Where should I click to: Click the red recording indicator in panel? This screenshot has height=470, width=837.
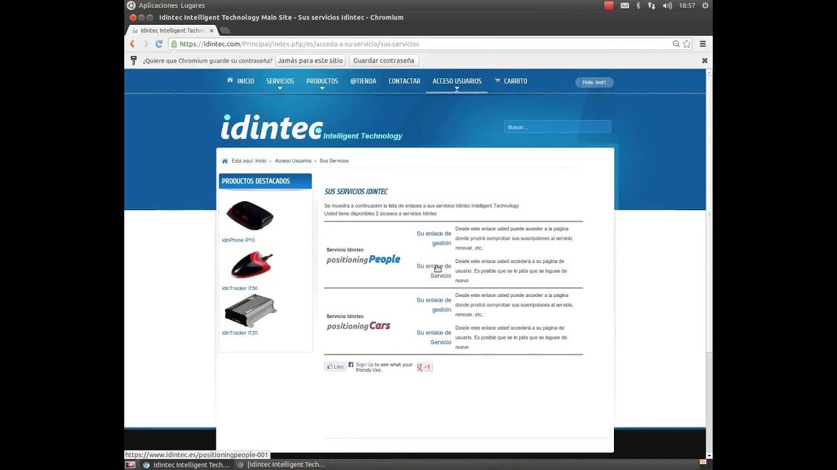click(609, 5)
